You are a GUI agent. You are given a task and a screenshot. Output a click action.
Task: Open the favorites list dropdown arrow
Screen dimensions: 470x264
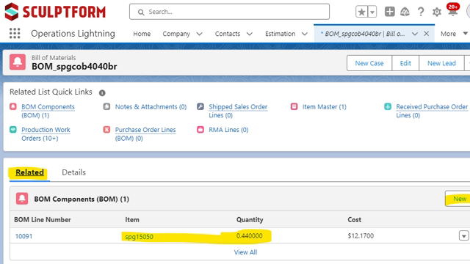(372, 12)
